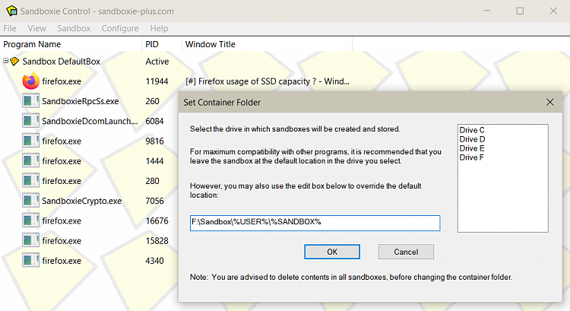Choose Drive E in the drive list
570x311 pixels.
click(x=472, y=148)
